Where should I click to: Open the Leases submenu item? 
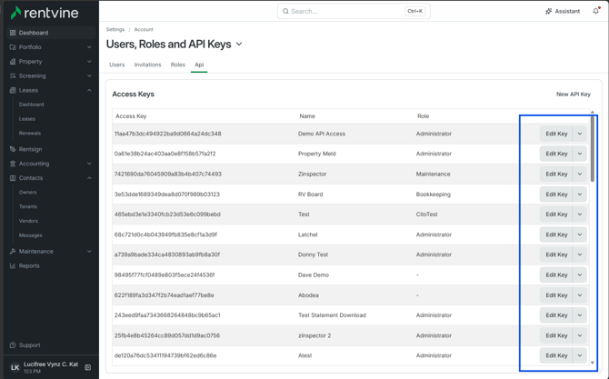(x=27, y=119)
